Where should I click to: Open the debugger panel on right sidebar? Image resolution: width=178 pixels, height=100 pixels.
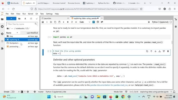tap(176, 27)
